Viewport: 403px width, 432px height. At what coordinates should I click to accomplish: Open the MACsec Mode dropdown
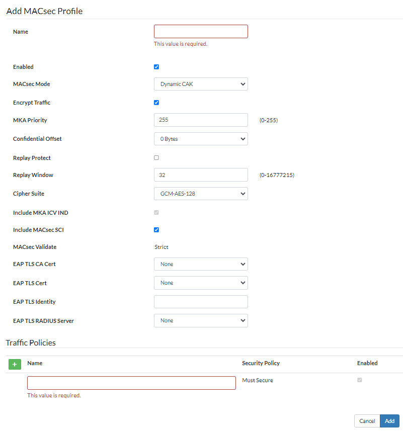tap(201, 84)
